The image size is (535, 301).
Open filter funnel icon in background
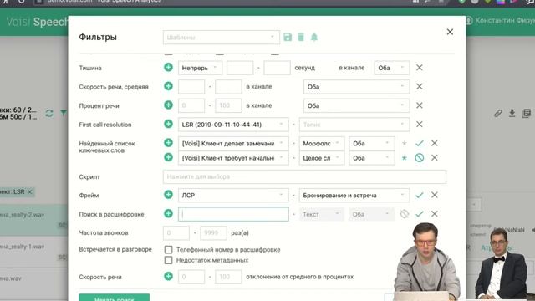pos(64,113)
